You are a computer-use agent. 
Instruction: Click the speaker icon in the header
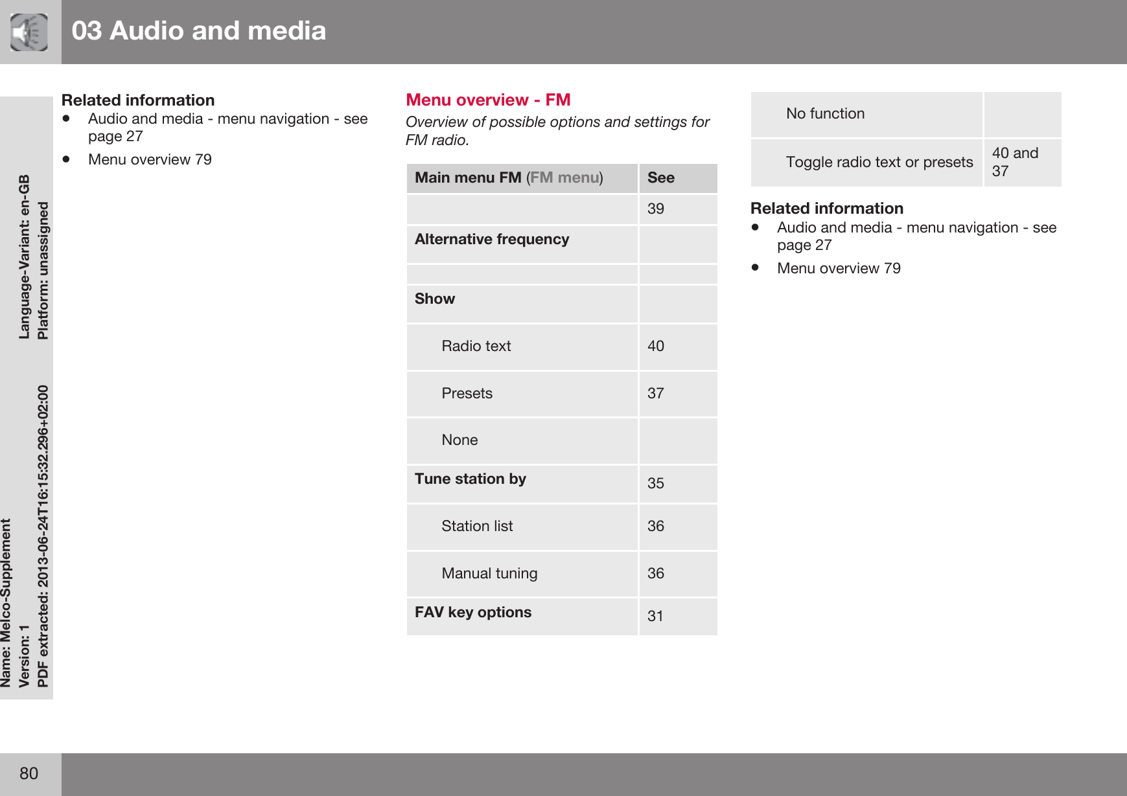pyautogui.click(x=29, y=32)
